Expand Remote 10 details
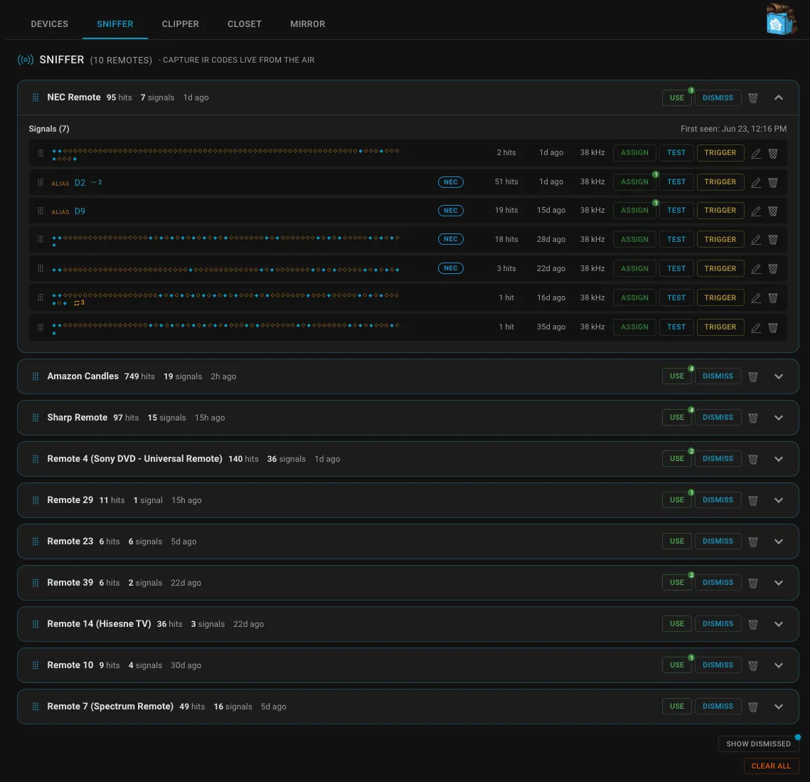810x782 pixels. coord(779,665)
